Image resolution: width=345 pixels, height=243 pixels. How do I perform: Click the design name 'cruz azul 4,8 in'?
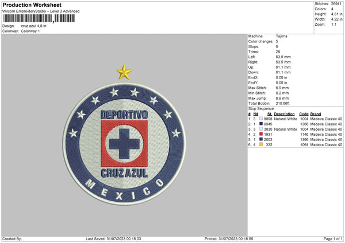point(34,26)
